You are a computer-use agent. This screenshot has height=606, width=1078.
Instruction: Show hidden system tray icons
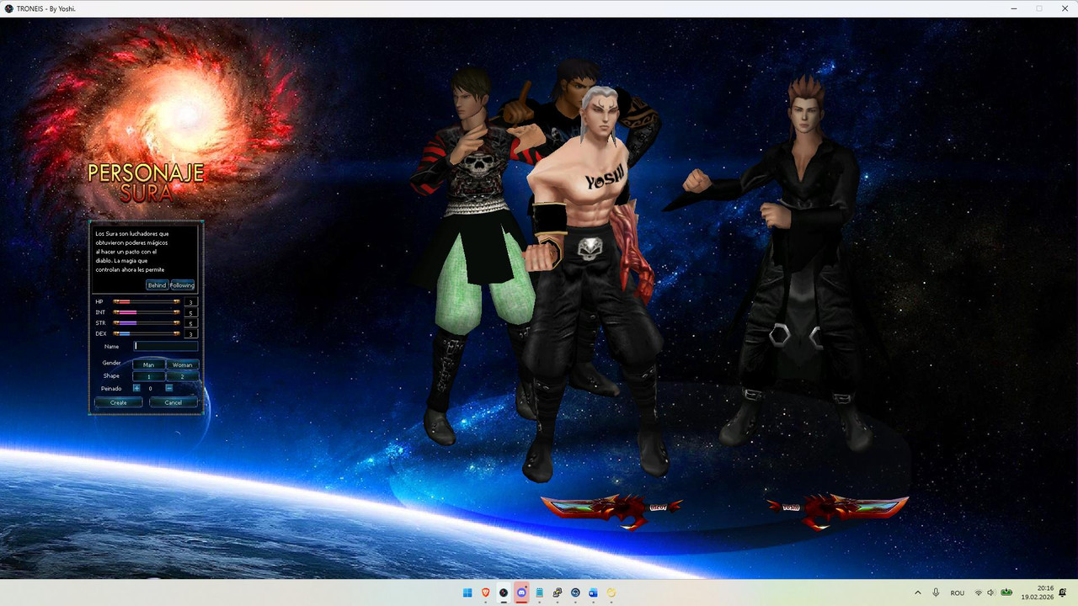(918, 593)
